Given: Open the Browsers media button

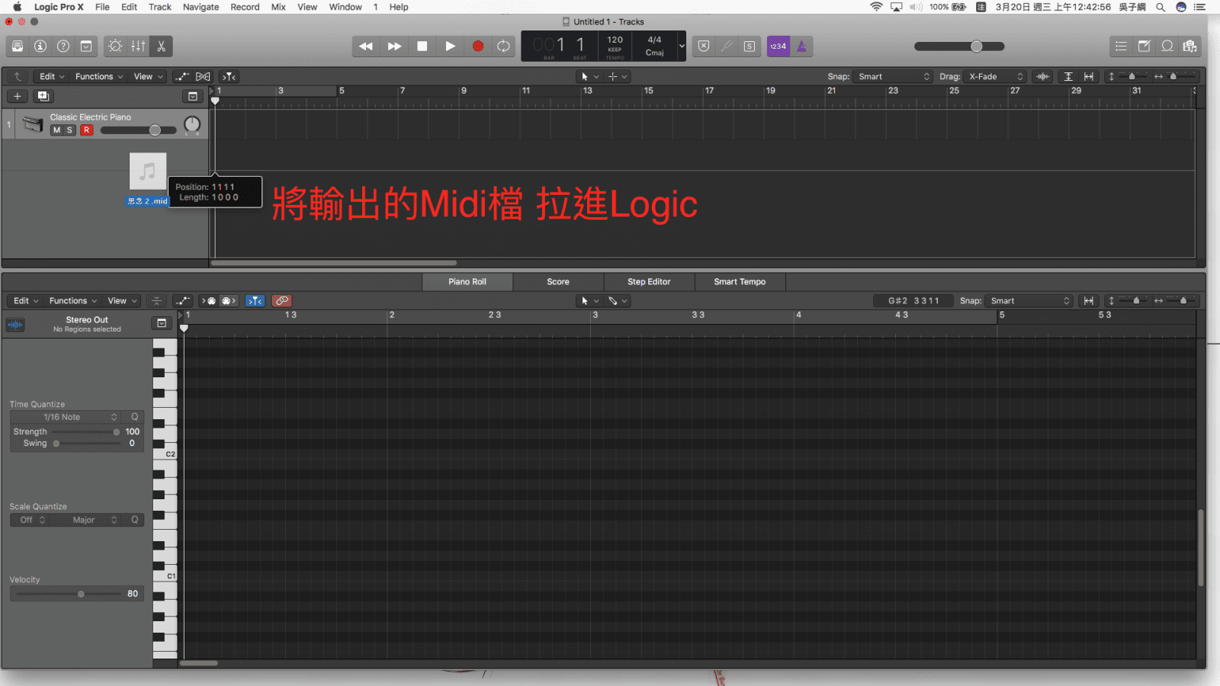Looking at the screenshot, I should [1189, 46].
